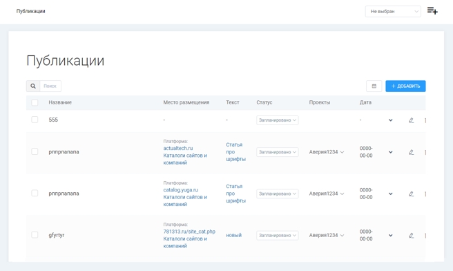Open the calendar icon button
This screenshot has width=453, height=271.
pyautogui.click(x=374, y=86)
